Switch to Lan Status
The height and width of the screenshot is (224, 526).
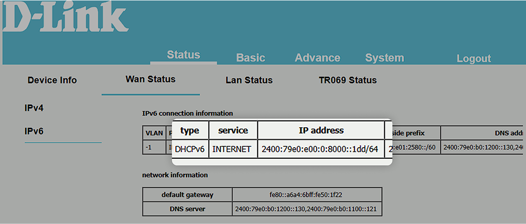pyautogui.click(x=249, y=80)
